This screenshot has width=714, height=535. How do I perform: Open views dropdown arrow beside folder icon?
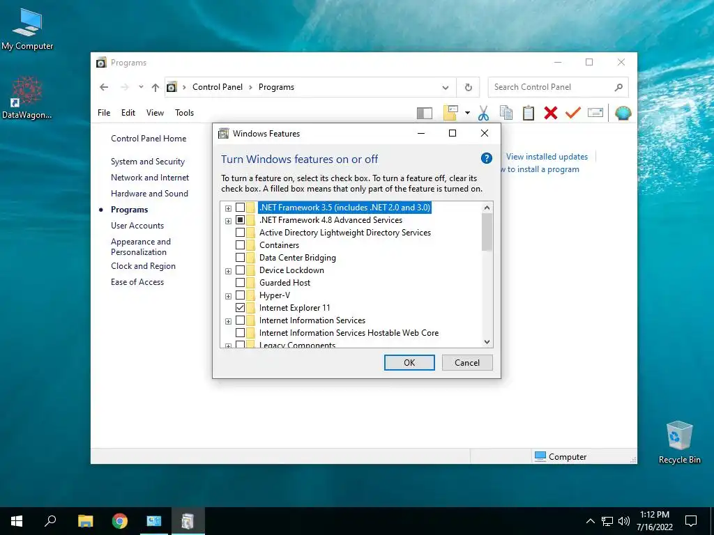pyautogui.click(x=467, y=113)
